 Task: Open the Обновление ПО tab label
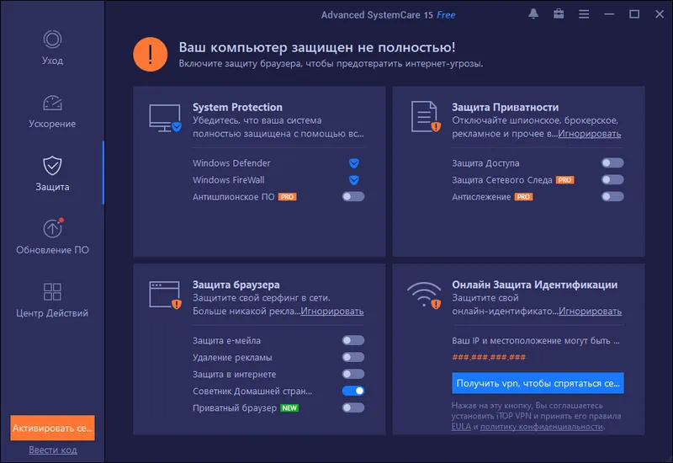(52, 250)
